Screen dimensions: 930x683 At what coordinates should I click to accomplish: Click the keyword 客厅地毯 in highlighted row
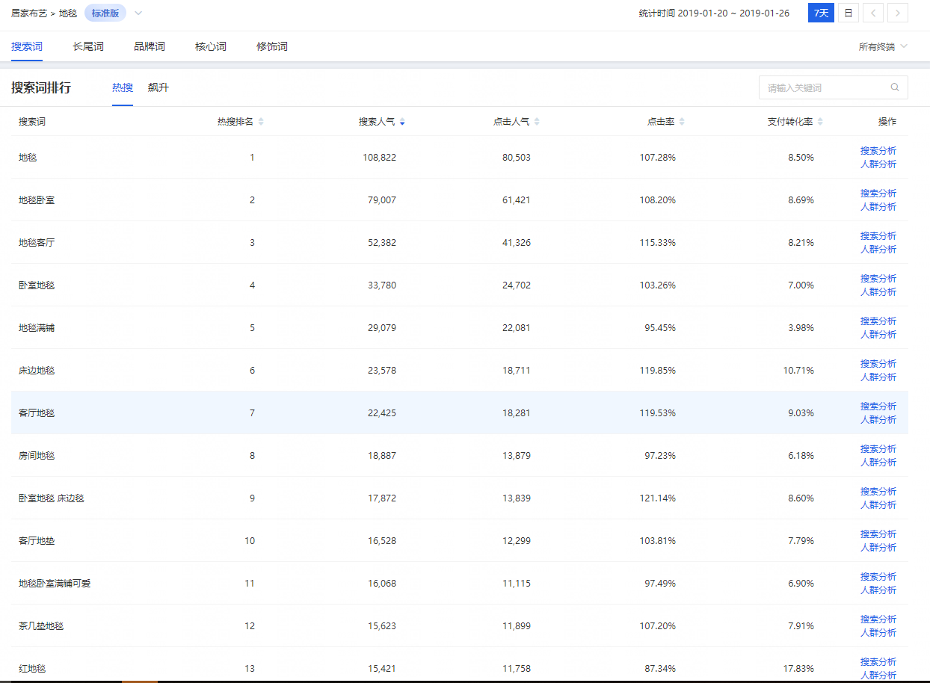(37, 412)
